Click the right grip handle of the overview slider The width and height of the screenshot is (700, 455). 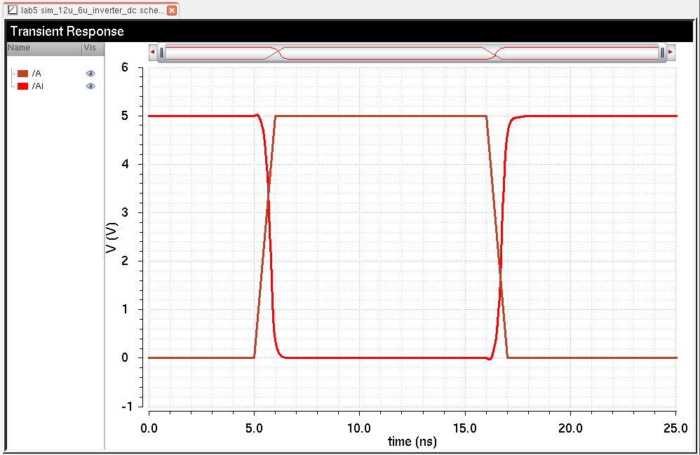(x=662, y=52)
